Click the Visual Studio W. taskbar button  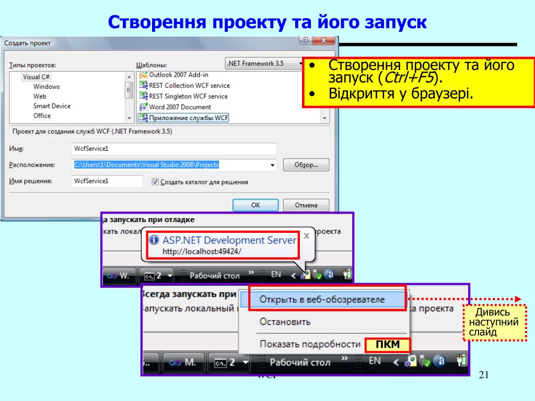coord(119,275)
